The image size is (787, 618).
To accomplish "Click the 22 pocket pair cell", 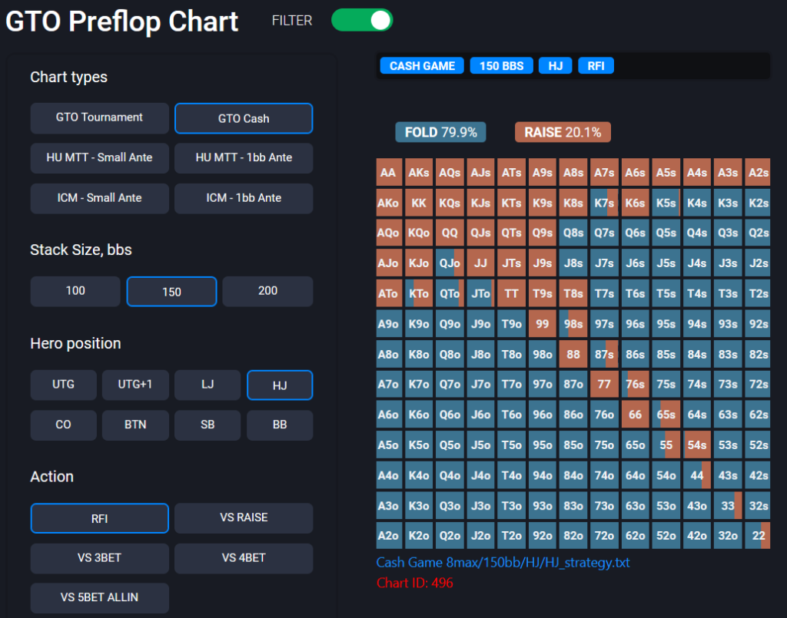I will [758, 536].
